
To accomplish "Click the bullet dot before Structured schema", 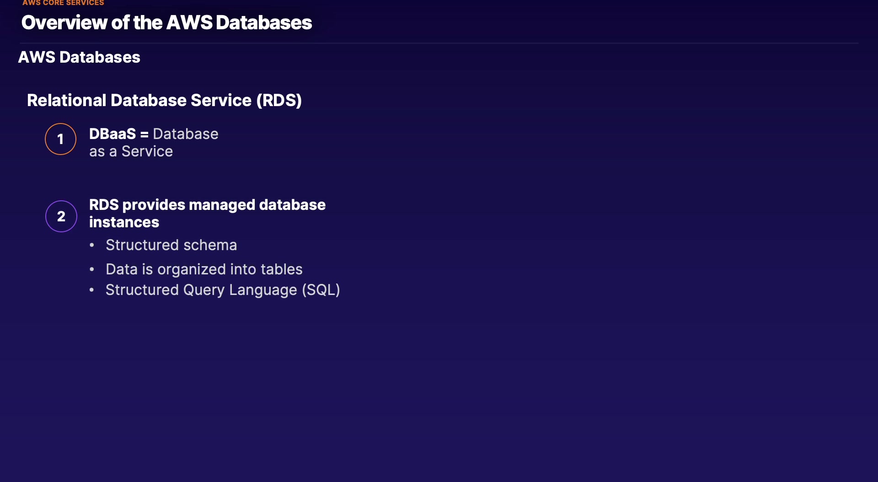I will (92, 246).
